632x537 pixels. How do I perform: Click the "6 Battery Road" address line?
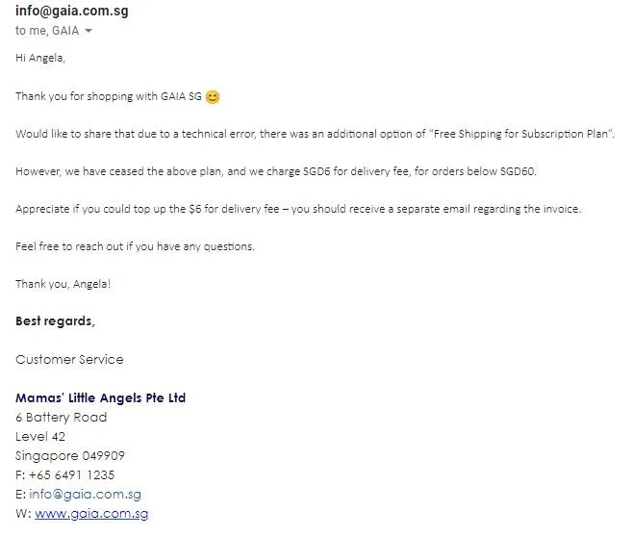62,418
